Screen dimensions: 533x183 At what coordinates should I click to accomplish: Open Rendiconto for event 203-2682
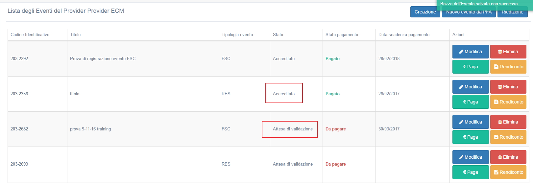click(x=508, y=137)
